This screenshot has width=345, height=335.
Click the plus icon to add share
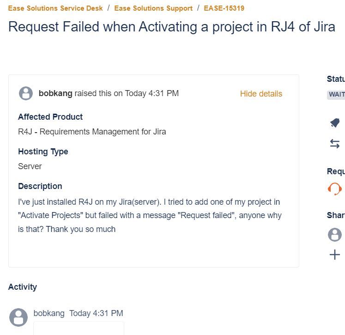click(x=335, y=255)
